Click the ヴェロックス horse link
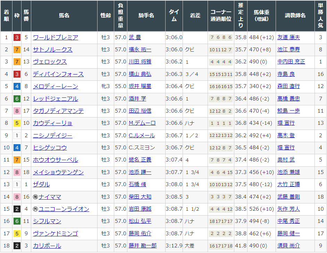This screenshot has height=253, width=327. click(50, 62)
